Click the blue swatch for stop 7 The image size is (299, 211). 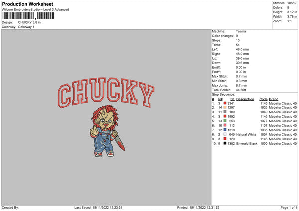pos(225,130)
